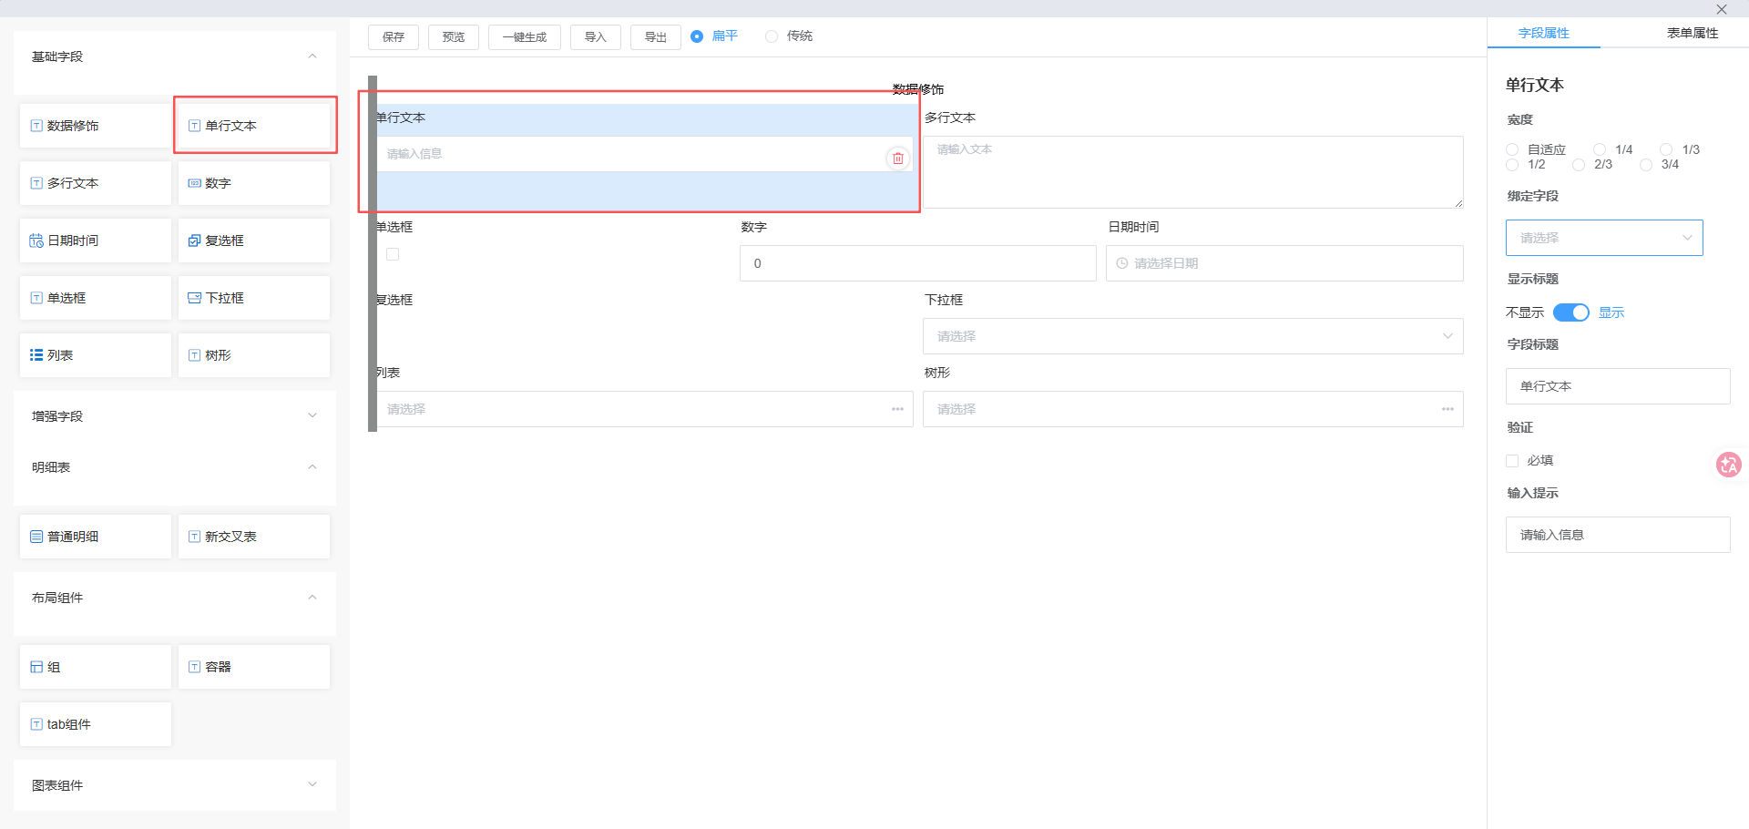
Task: Choose 1/4 width option
Action: tap(1600, 149)
